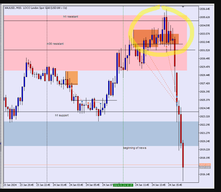221x192 pixels.
Task: Click the orange 2017.330 price tag
Action: 205,165
